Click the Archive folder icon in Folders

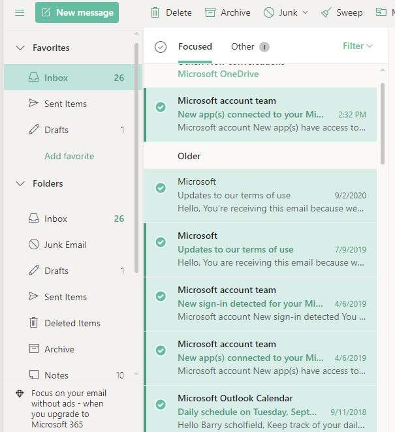coord(34,348)
